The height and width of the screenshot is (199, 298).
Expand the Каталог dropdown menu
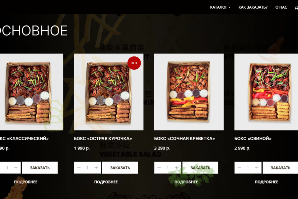point(220,7)
